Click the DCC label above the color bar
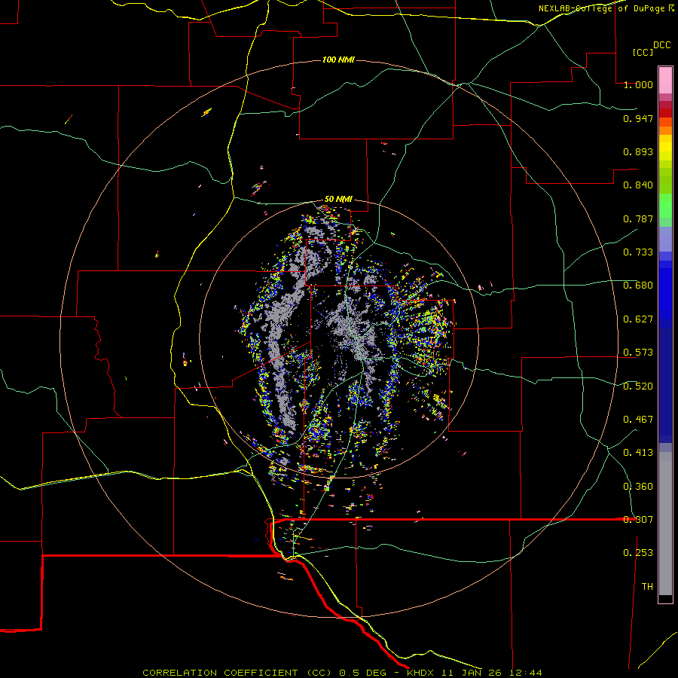Viewport: 678px width, 678px height. point(661,45)
